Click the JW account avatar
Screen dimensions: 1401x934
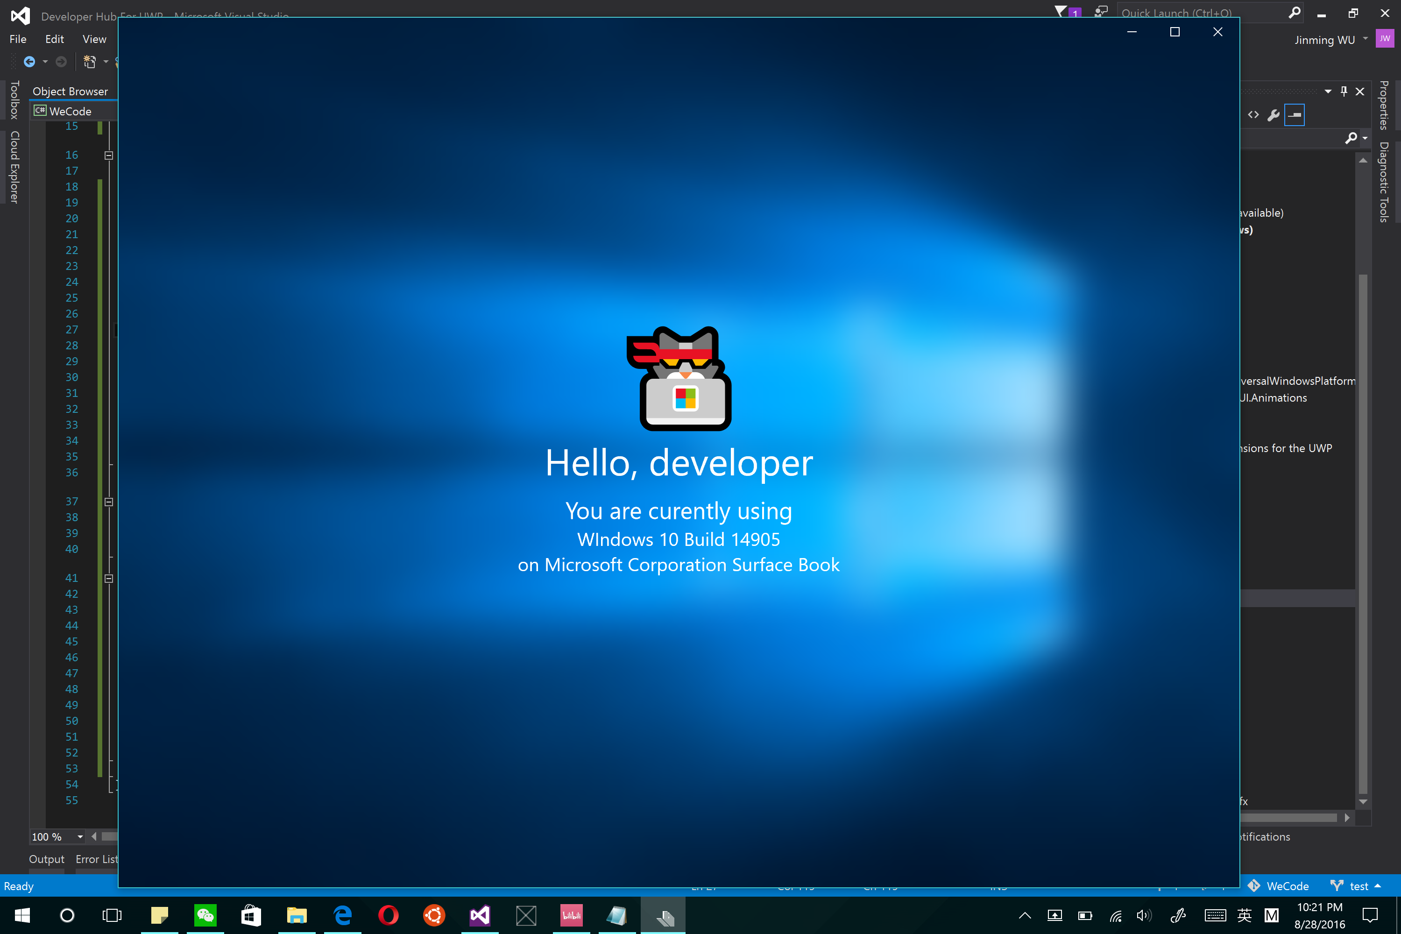pos(1385,38)
